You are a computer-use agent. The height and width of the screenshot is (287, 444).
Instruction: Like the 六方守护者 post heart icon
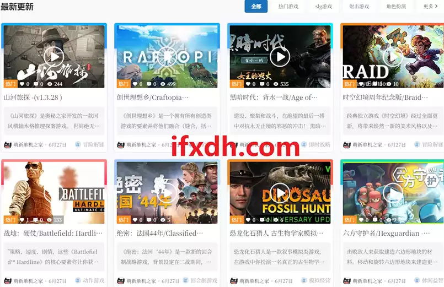[x=361, y=220]
